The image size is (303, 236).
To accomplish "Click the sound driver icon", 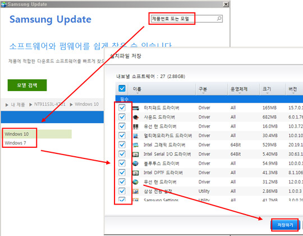I will coord(136,117).
